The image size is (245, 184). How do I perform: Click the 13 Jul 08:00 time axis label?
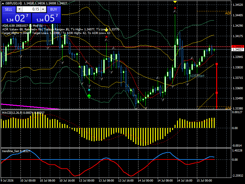point(106,181)
